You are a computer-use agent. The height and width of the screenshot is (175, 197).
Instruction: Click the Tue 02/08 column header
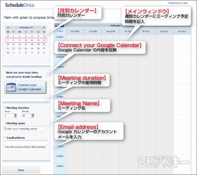(93, 31)
